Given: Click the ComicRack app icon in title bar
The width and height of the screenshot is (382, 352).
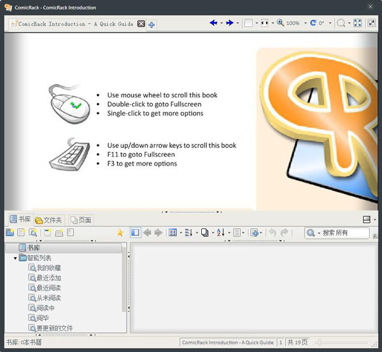Looking at the screenshot, I should 8,7.
